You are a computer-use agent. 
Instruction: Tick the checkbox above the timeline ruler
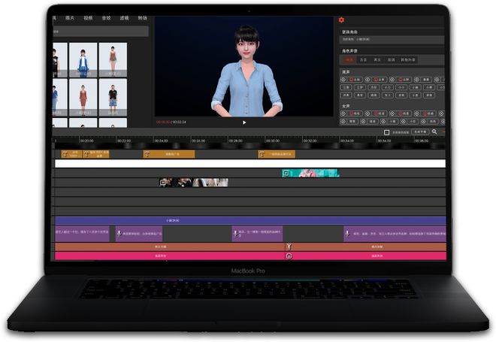click(386, 132)
